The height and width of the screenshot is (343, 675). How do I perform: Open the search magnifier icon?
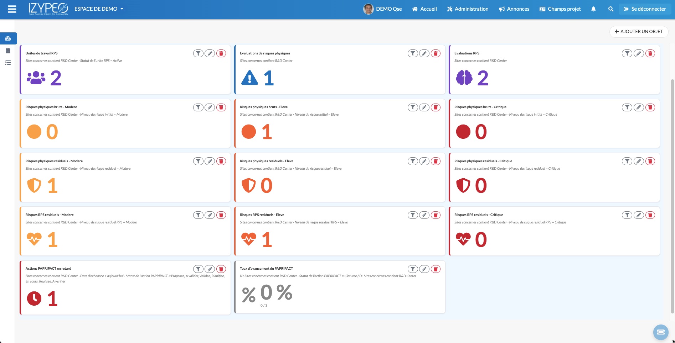coord(611,9)
